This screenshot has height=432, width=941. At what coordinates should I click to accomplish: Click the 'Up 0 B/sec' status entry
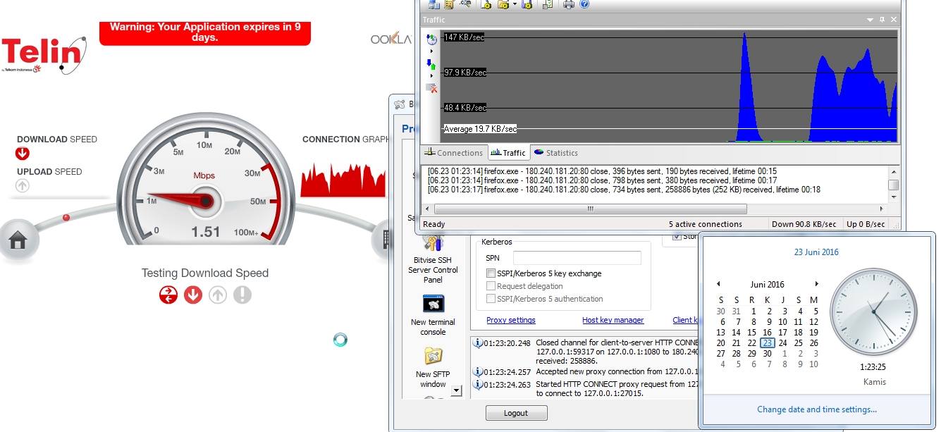click(x=865, y=224)
